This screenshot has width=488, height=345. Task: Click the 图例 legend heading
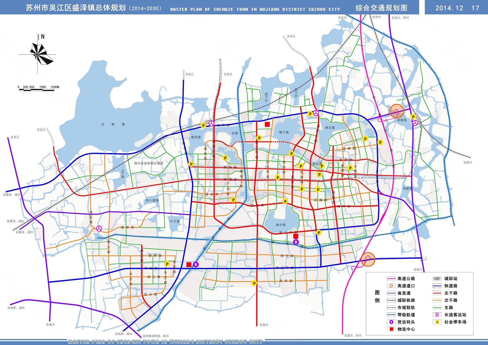(377, 297)
